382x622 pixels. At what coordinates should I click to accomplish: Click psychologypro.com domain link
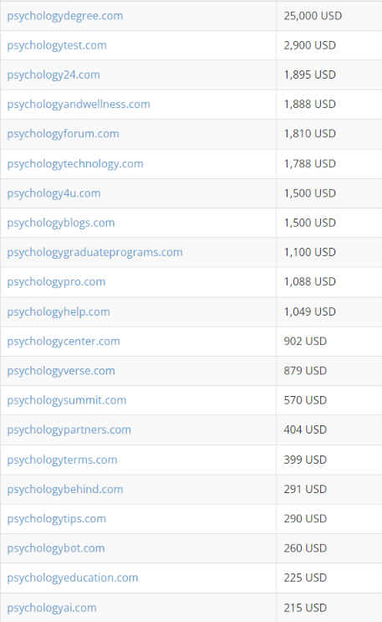pyautogui.click(x=56, y=282)
